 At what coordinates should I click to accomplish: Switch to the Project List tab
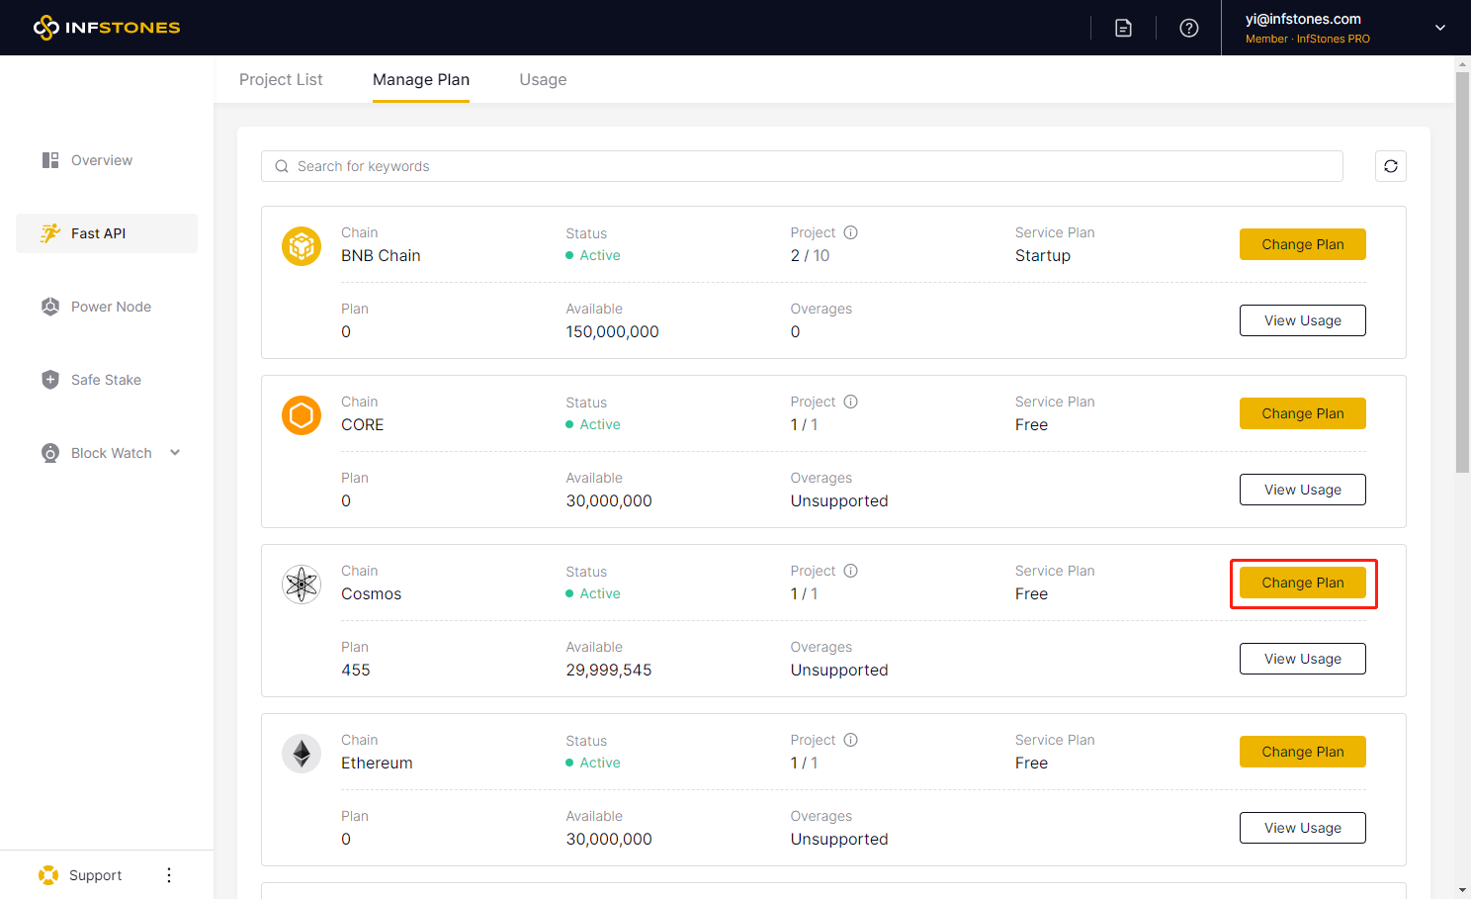pyautogui.click(x=281, y=79)
